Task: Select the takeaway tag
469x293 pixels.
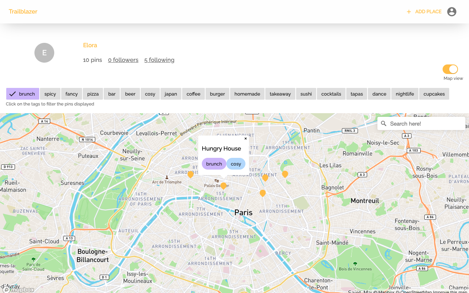Action: coord(280,94)
